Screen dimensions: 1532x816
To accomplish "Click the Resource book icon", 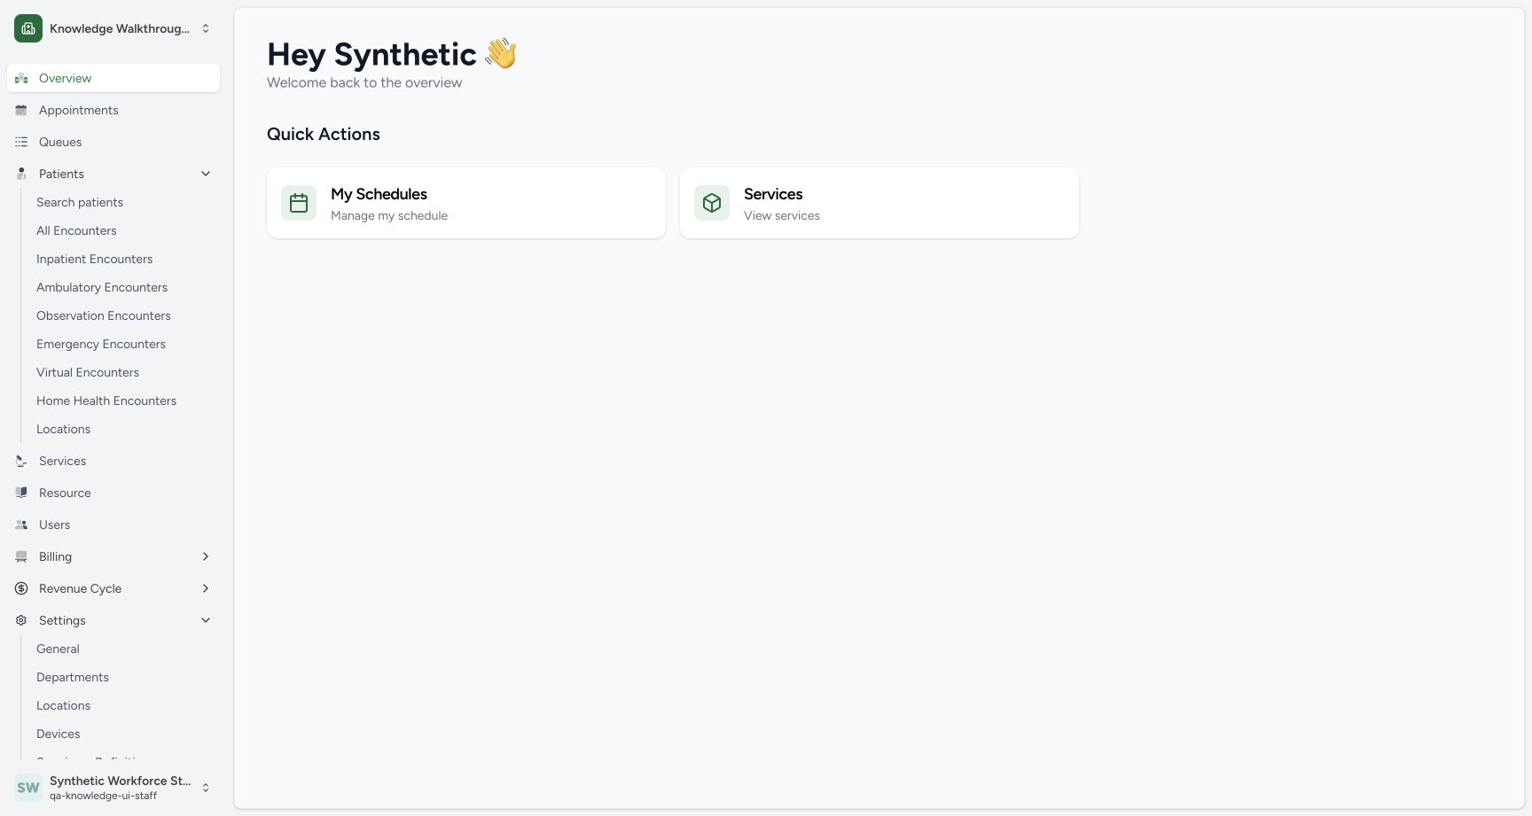I will pyautogui.click(x=21, y=493).
